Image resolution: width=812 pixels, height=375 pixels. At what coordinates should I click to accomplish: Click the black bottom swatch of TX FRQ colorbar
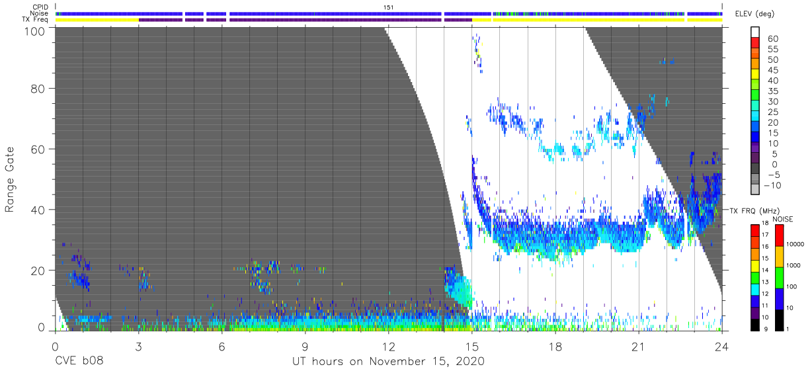(756, 323)
